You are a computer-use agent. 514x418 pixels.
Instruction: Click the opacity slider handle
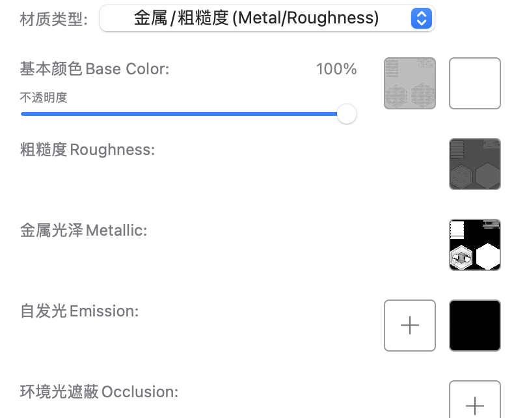(347, 114)
